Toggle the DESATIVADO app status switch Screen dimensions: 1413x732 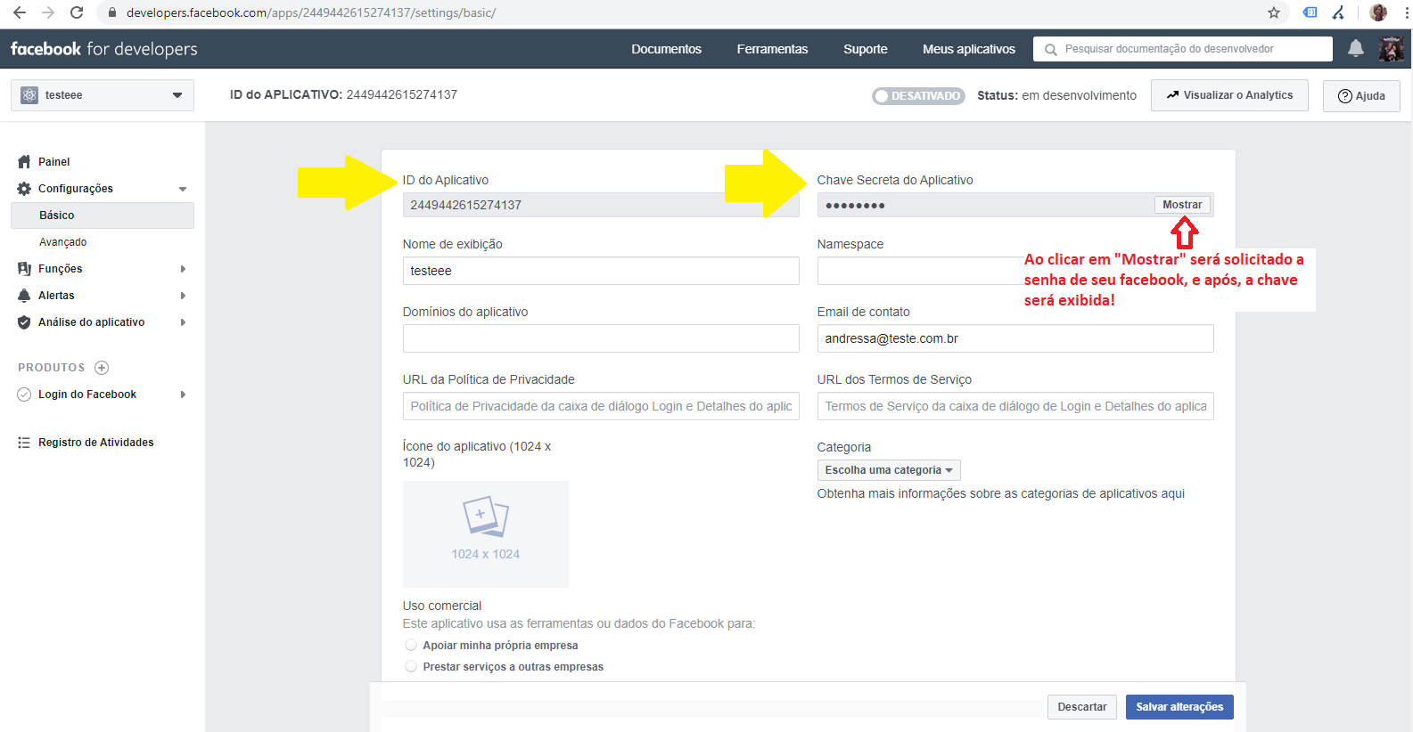[918, 95]
